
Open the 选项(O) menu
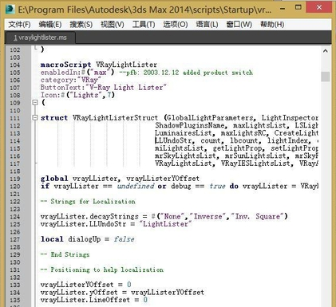point(176,25)
